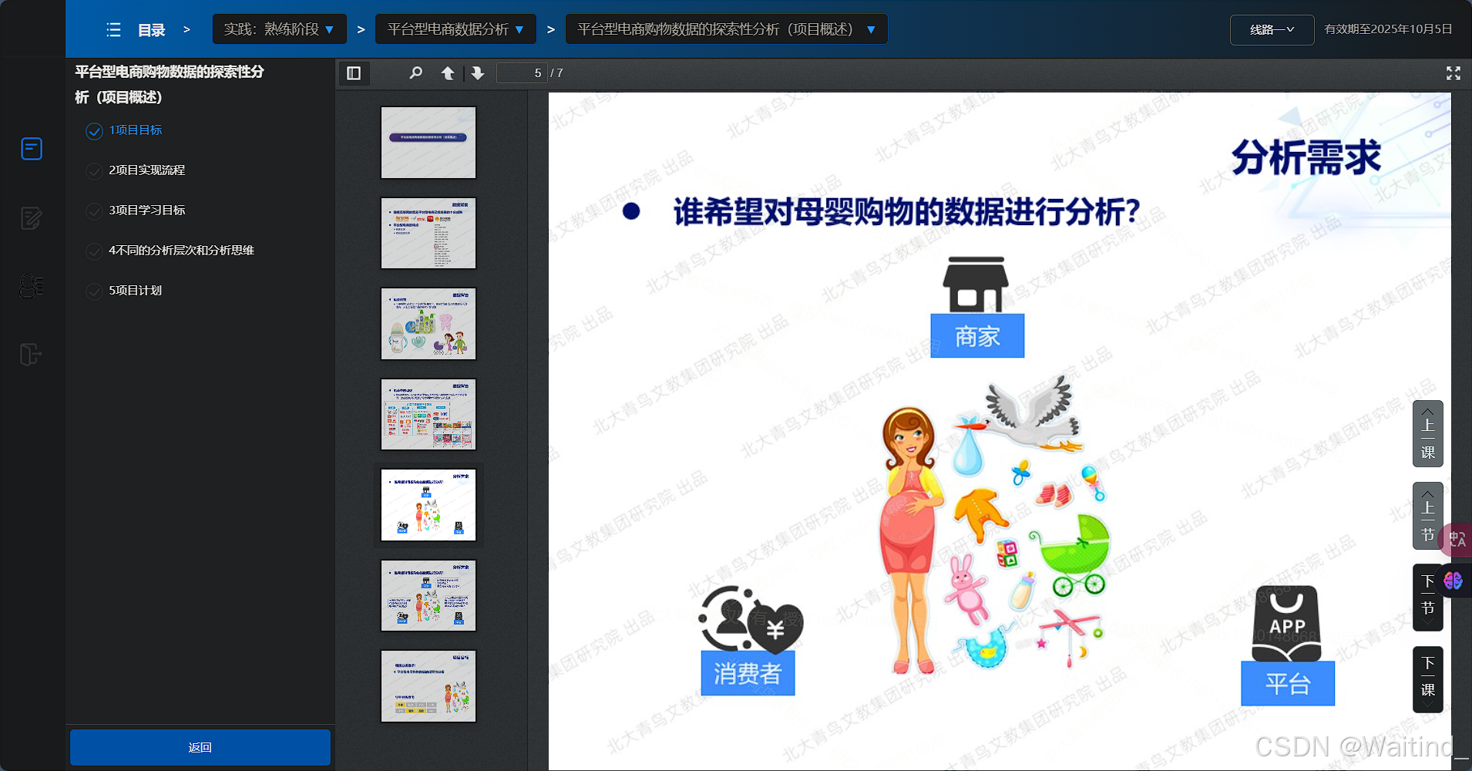Open the highlighted page 5 thumbnail

tap(428, 505)
